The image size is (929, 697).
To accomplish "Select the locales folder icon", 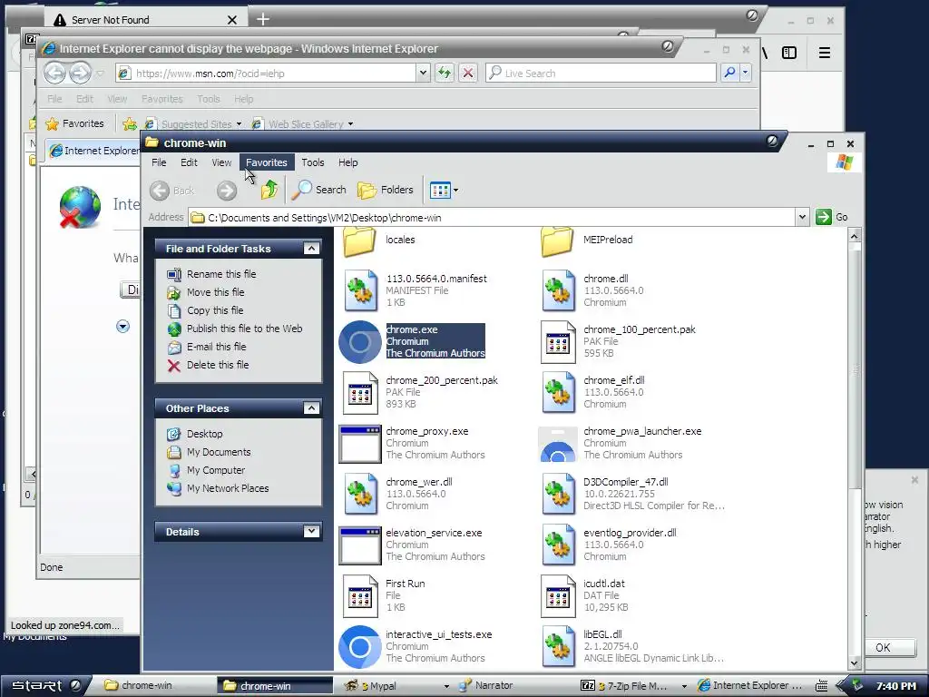I will click(x=359, y=241).
